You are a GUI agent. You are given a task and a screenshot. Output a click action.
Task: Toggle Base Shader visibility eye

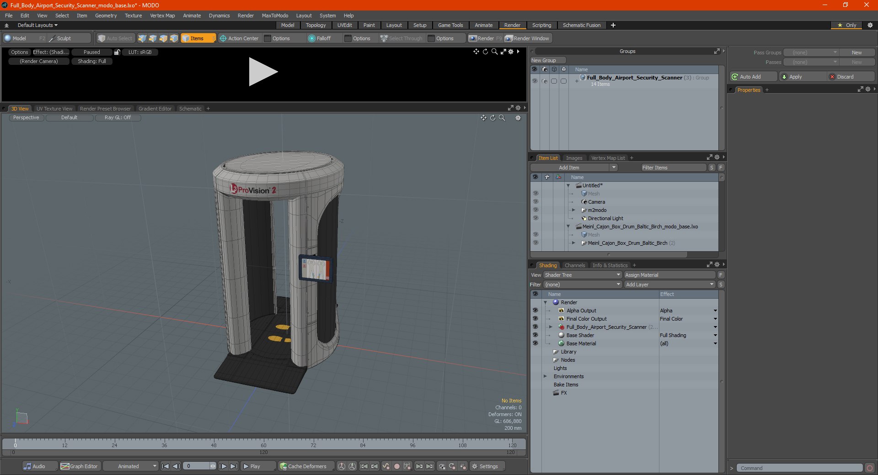click(535, 335)
